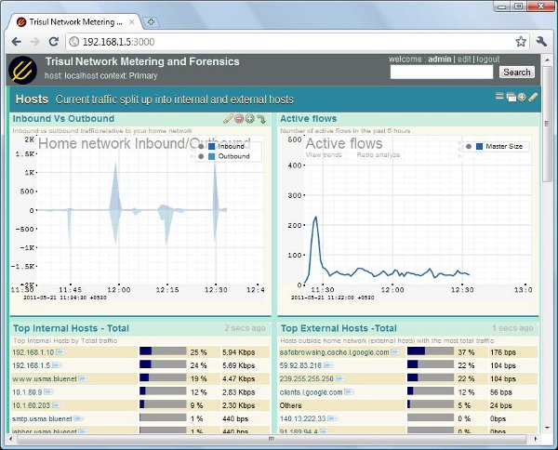Click the Trisul trident logo
Screen dimensions: 558x450
(22, 70)
